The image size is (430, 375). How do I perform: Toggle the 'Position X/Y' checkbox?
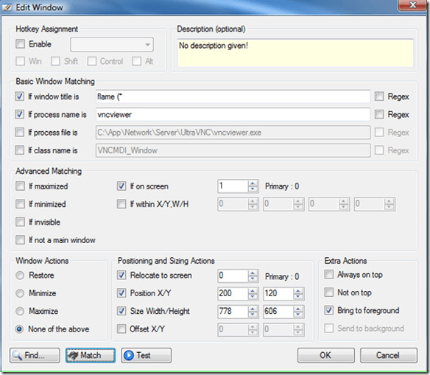tap(121, 293)
